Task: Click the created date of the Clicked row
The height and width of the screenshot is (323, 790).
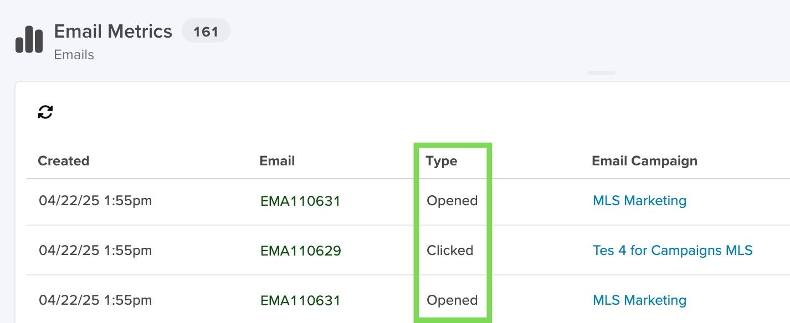Action: point(95,251)
